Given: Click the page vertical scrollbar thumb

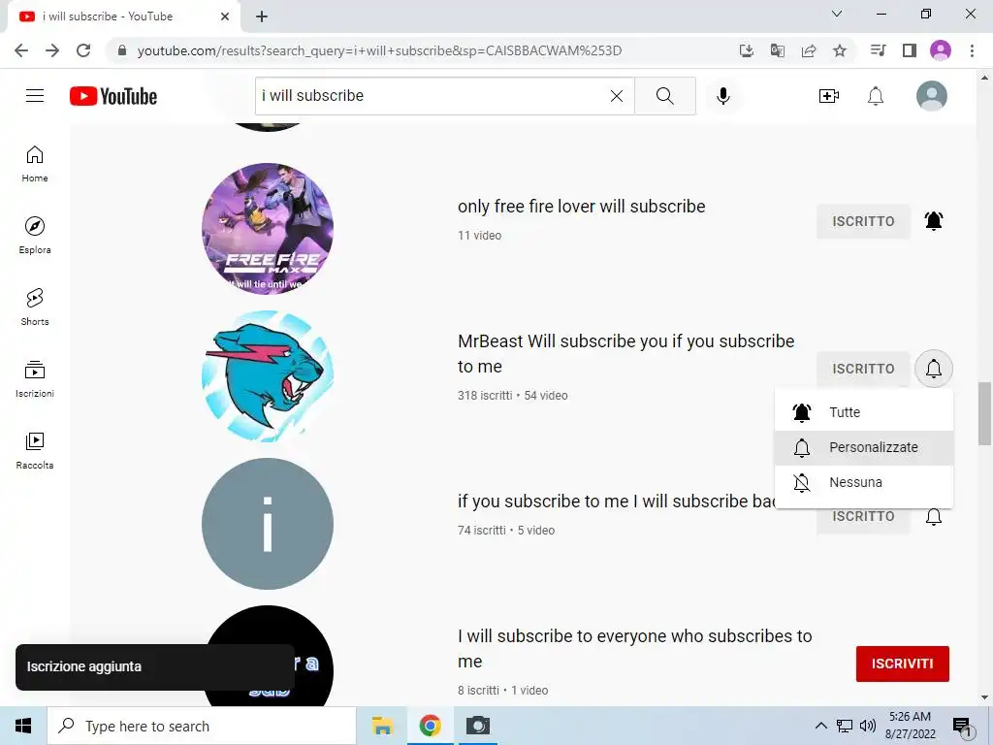Looking at the screenshot, I should (x=985, y=413).
